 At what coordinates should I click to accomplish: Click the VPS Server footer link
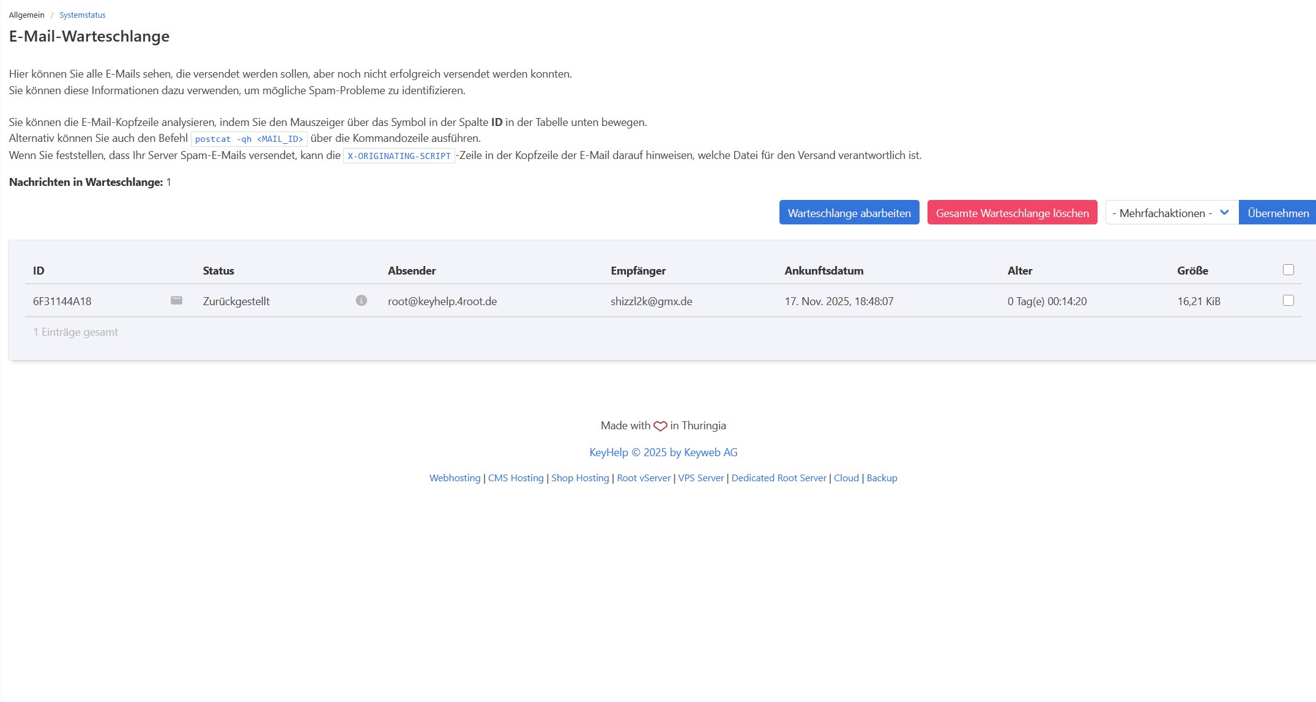click(x=701, y=478)
